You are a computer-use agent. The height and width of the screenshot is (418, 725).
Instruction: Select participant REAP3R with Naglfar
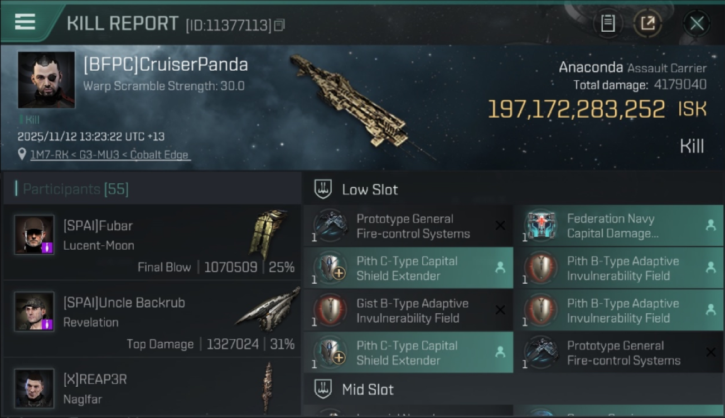tap(152, 387)
